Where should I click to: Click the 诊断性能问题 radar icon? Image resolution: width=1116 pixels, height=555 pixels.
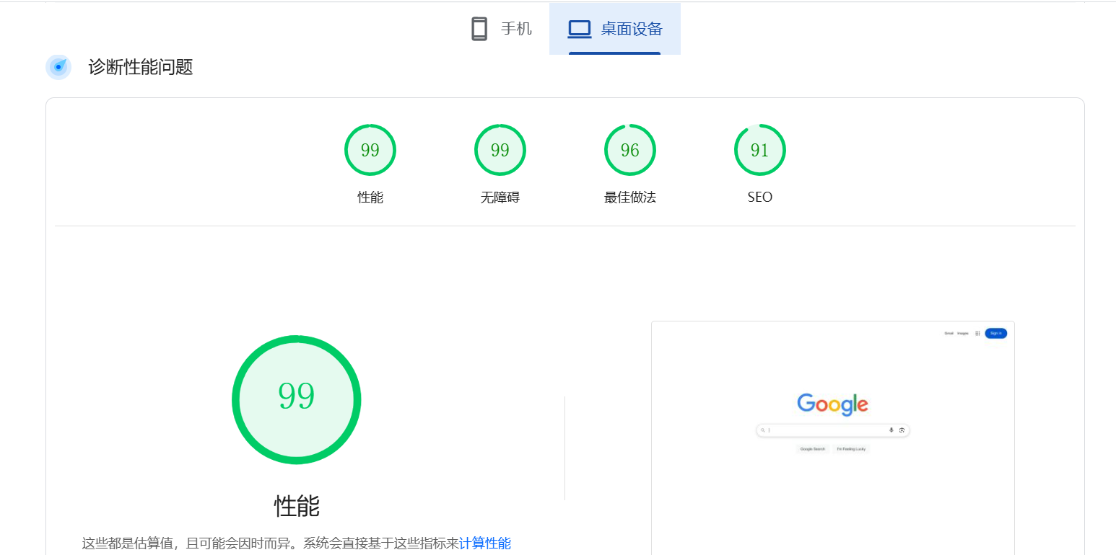point(58,67)
